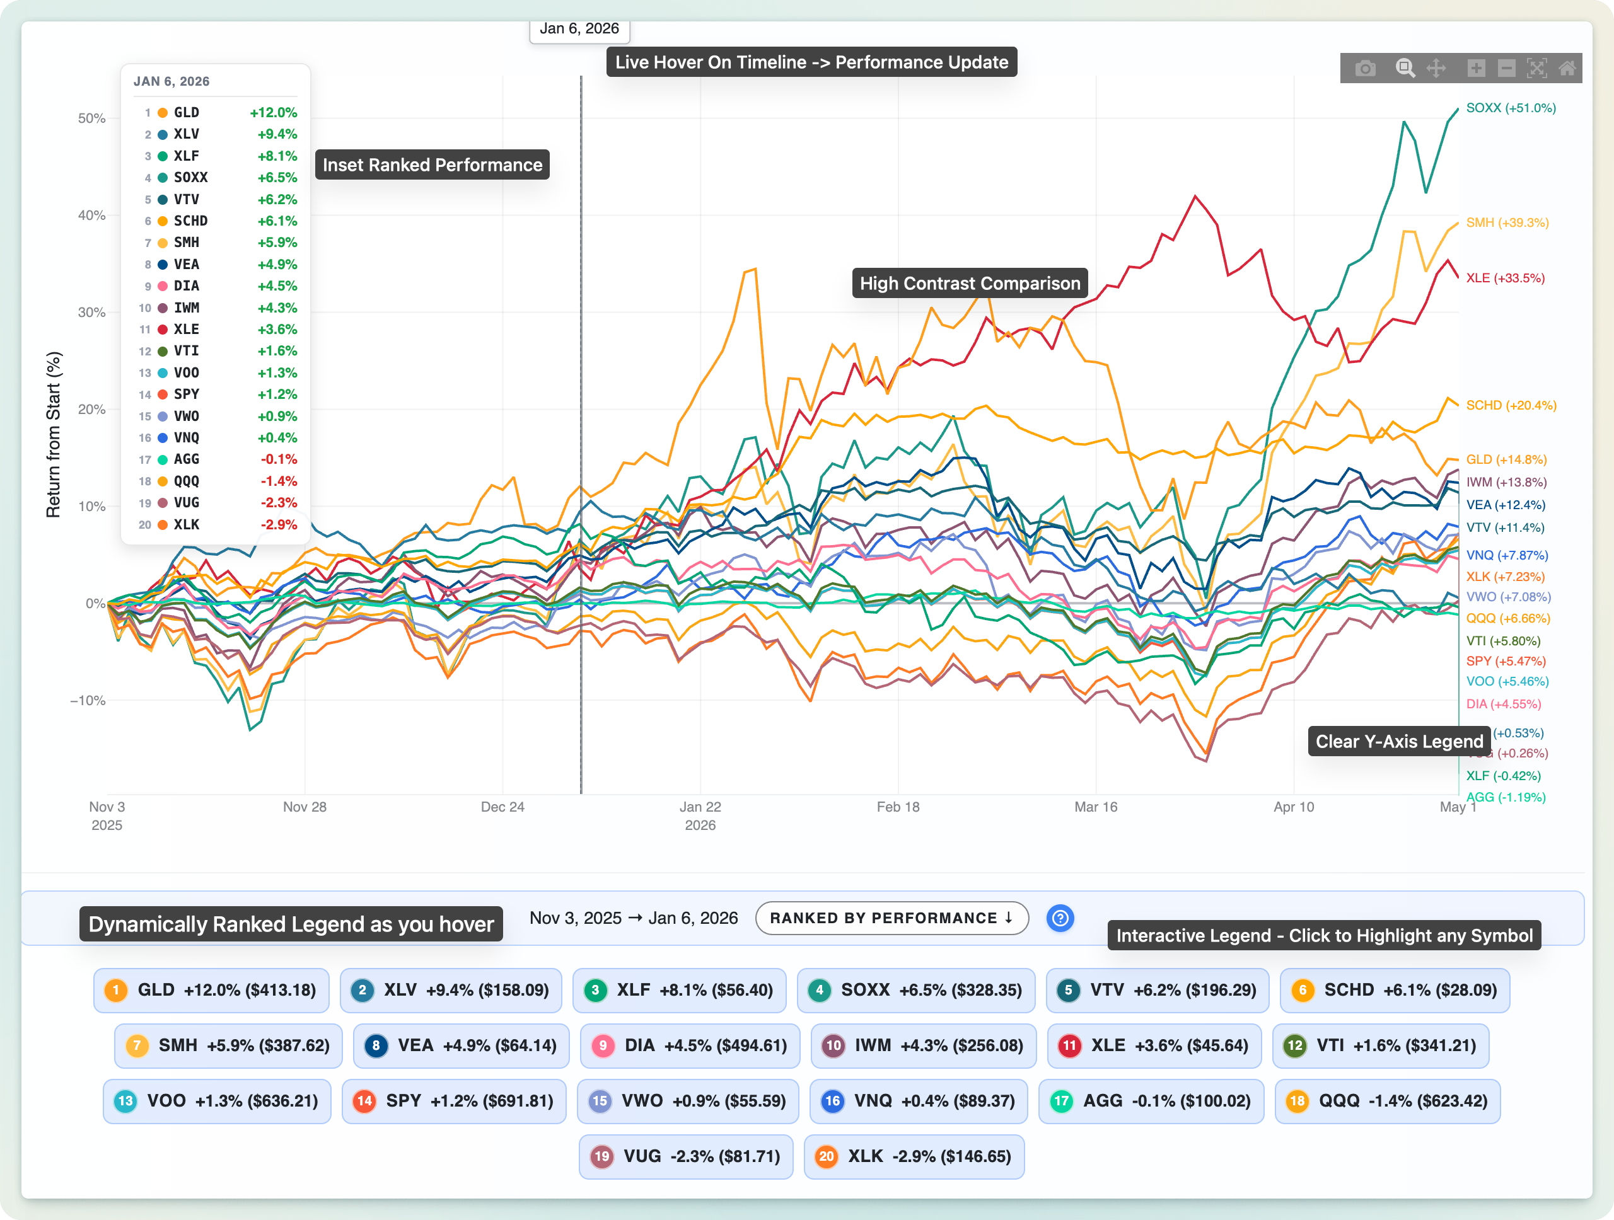Click the SOXX (+51.0%) line end label
1614x1220 pixels.
[1511, 108]
